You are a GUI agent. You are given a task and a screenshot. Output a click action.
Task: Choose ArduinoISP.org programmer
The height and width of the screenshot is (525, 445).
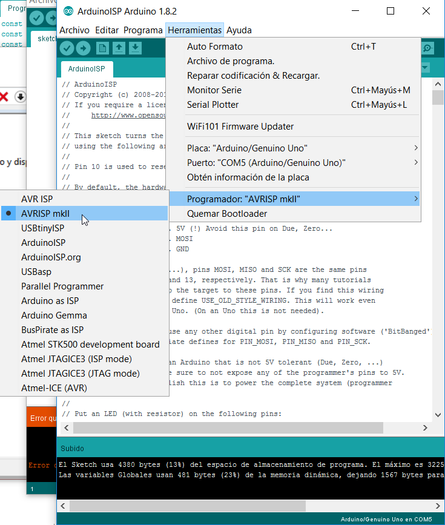coord(84,257)
